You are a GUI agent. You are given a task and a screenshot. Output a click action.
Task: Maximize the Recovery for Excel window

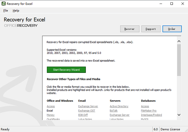point(172,4)
